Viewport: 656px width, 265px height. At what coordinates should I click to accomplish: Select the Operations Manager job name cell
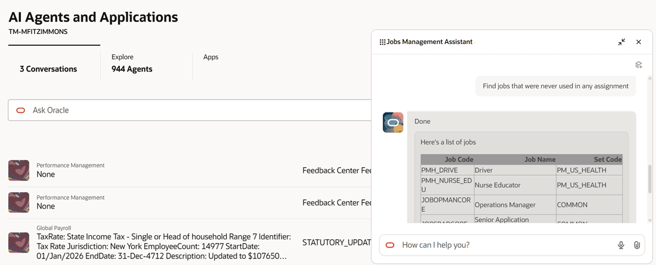pos(515,205)
